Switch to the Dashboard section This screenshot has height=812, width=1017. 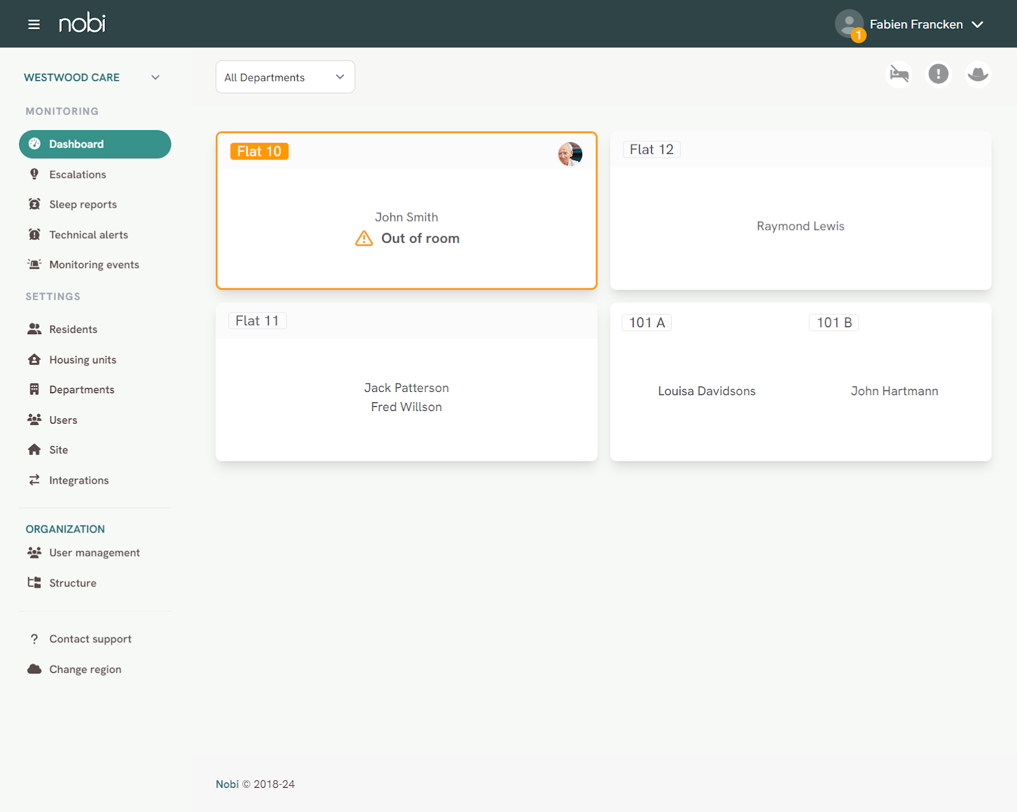click(x=76, y=144)
